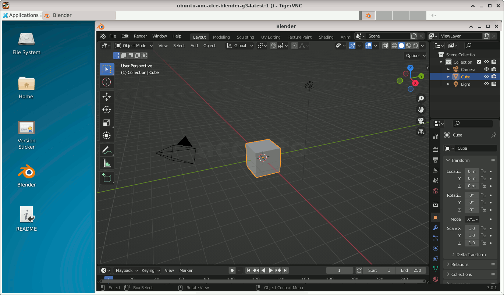Activate the Transform tool
504x295 pixels.
coord(107,135)
